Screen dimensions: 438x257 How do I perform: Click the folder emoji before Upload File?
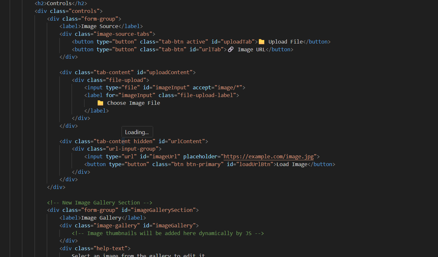point(262,42)
